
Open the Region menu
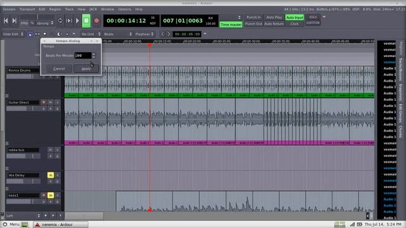click(55, 9)
